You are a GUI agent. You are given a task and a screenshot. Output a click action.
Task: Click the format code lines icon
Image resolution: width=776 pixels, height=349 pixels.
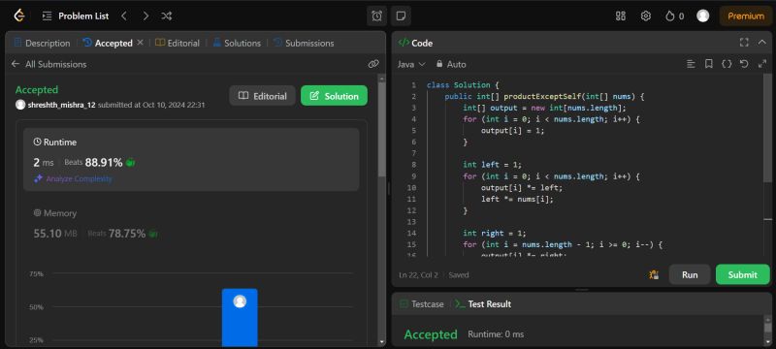coord(691,64)
